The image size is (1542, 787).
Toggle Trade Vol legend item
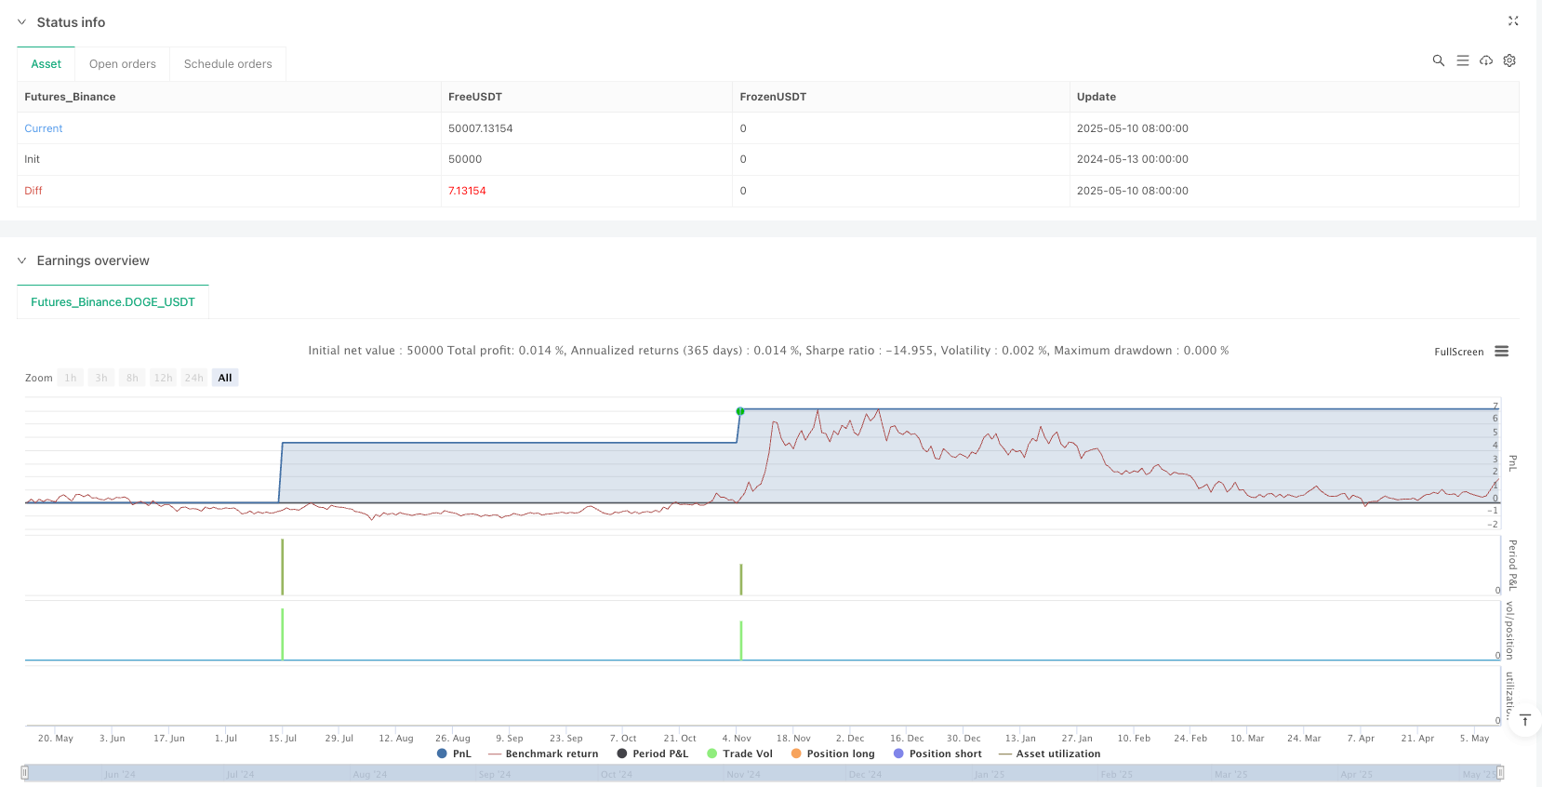[x=739, y=754]
